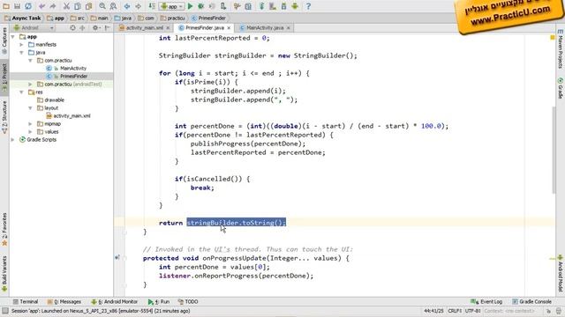Expand the 'manifests' folder

point(21,45)
